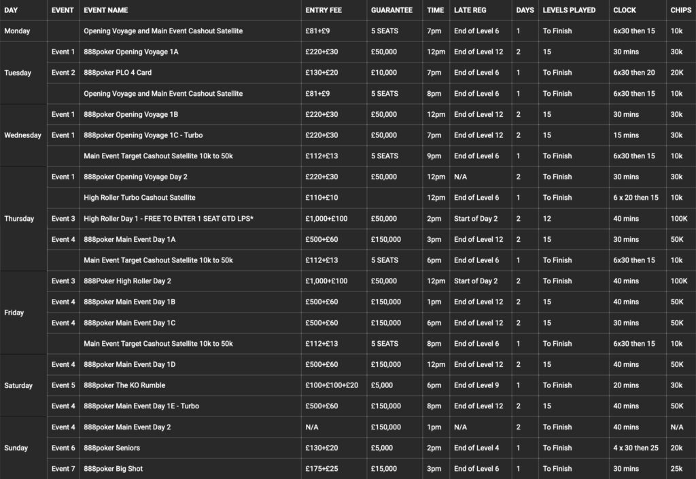Click the 9pm time on Wednesday satellite
The width and height of the screenshot is (696, 479).
434,156
